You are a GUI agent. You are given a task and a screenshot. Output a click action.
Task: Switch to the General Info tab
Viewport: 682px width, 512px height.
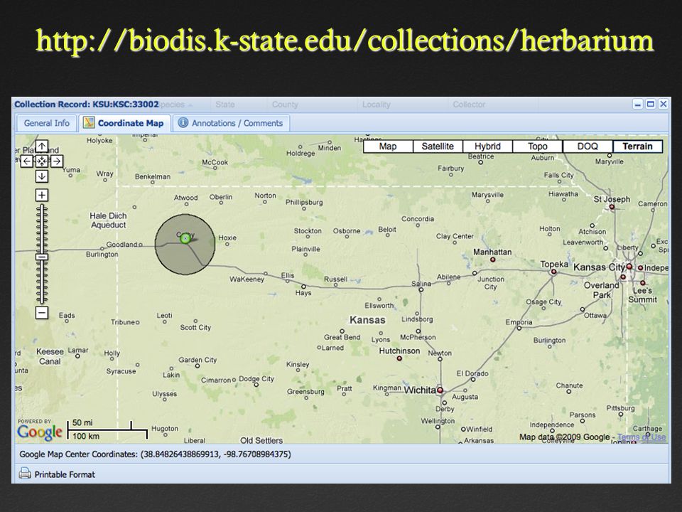(x=47, y=123)
